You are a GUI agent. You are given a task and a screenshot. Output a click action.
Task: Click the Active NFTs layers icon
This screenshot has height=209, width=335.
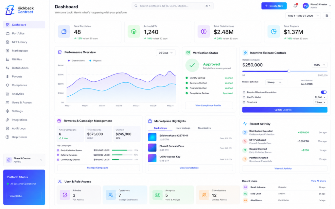[134, 32]
